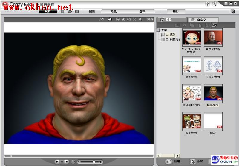The image size is (239, 166).
Task: Save the project with the floppy disk icon
Action: pos(77,11)
